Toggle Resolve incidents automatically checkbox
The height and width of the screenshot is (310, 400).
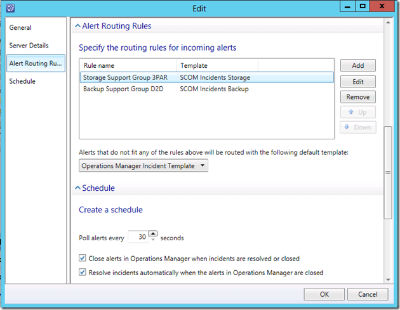(83, 273)
